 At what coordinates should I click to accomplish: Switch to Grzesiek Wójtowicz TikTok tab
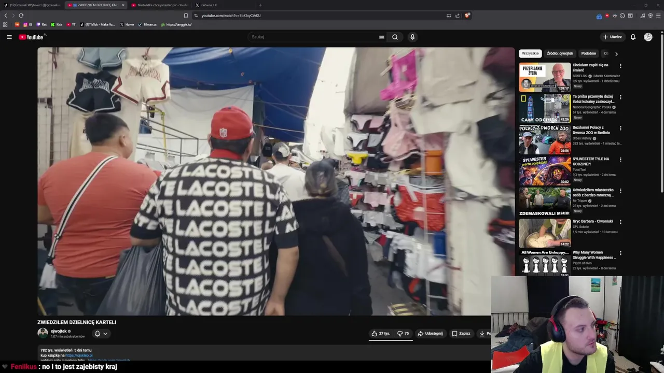pyautogui.click(x=32, y=5)
